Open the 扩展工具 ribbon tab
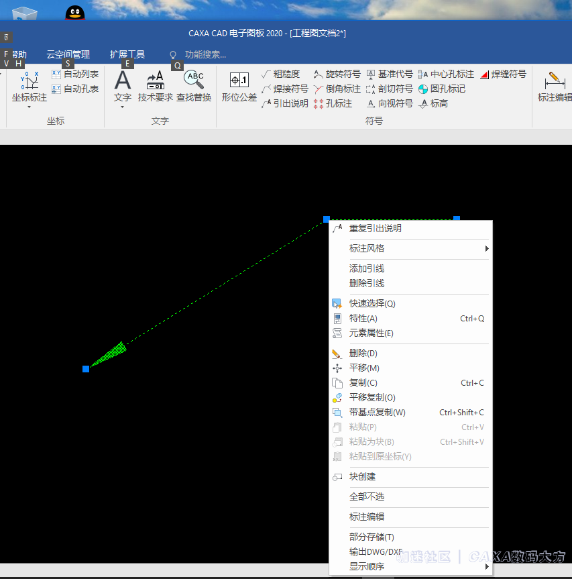The height and width of the screenshot is (579, 572). pyautogui.click(x=127, y=55)
